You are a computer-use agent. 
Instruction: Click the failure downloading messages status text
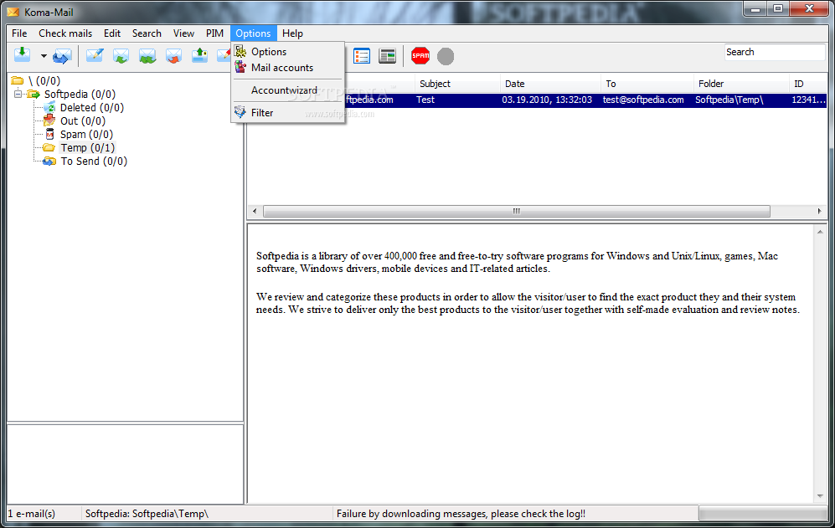(461, 514)
